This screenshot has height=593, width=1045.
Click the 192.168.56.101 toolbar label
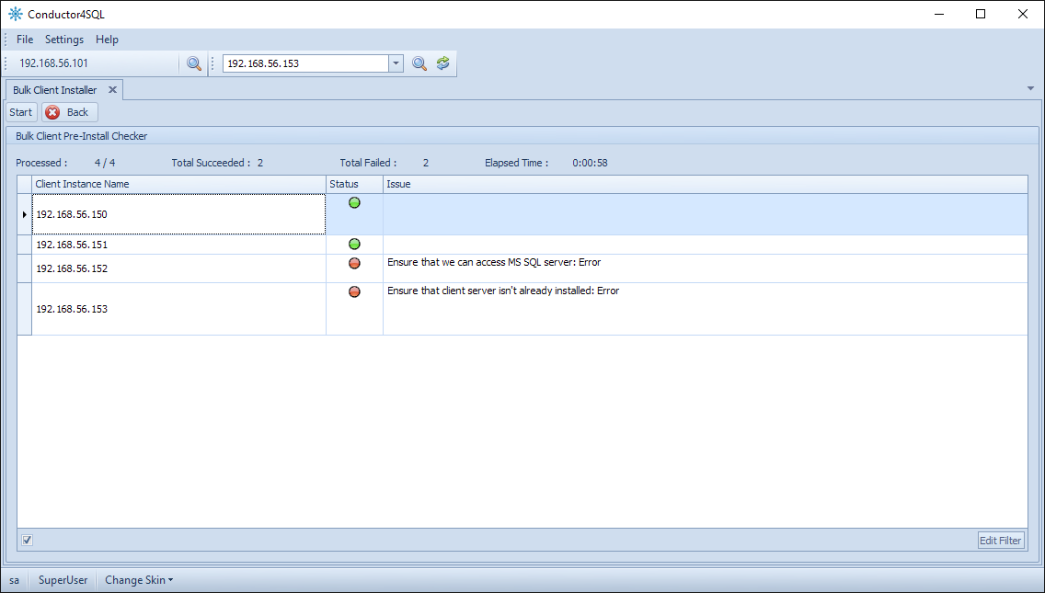pos(54,63)
